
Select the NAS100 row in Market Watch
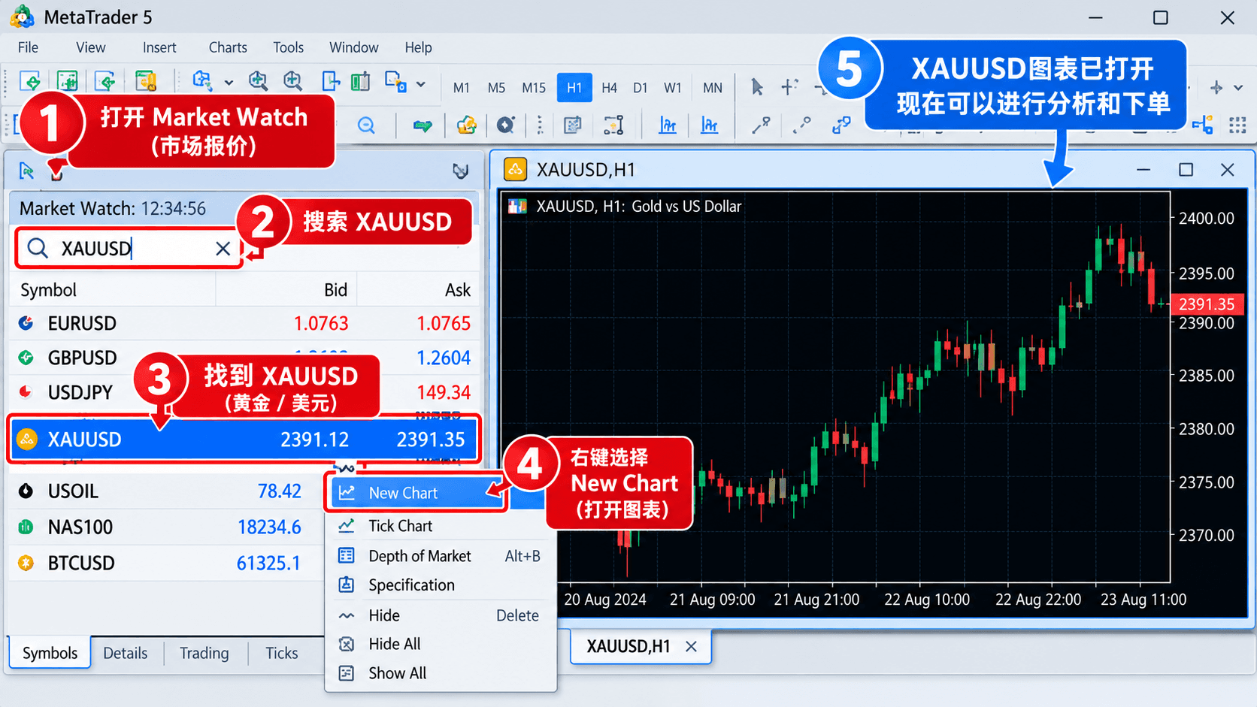[x=165, y=527]
